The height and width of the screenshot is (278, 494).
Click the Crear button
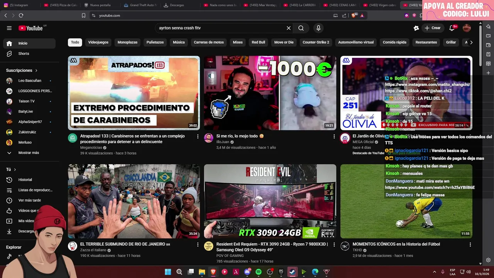click(x=432, y=28)
